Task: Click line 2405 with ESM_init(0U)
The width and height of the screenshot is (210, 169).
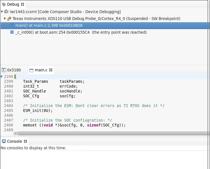Action: tap(38, 110)
